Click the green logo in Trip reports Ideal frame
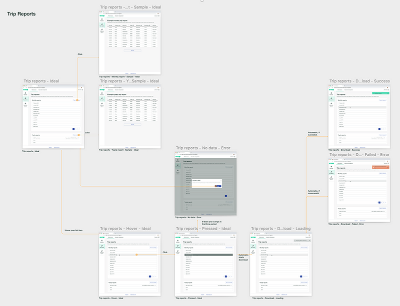 (x=25, y=90)
